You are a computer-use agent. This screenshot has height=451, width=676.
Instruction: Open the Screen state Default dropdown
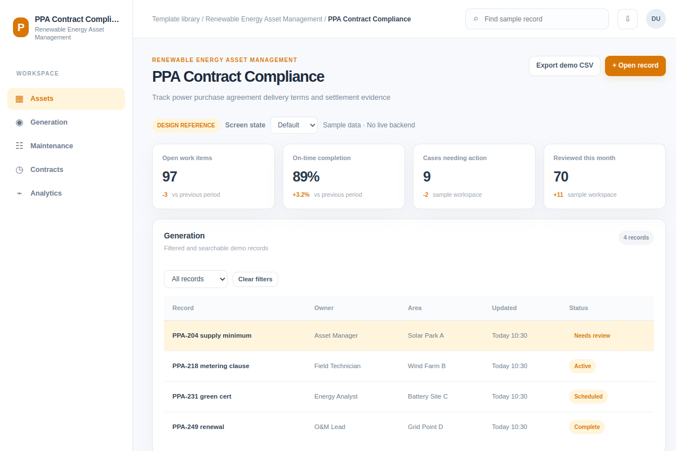pos(294,125)
